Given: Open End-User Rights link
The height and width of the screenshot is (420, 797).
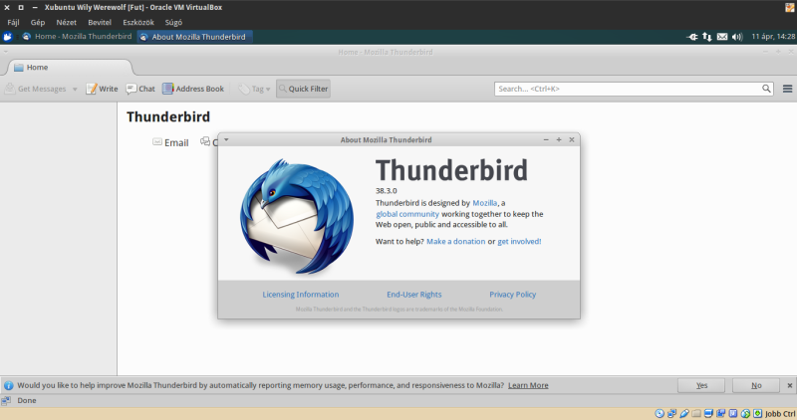Looking at the screenshot, I should [413, 295].
